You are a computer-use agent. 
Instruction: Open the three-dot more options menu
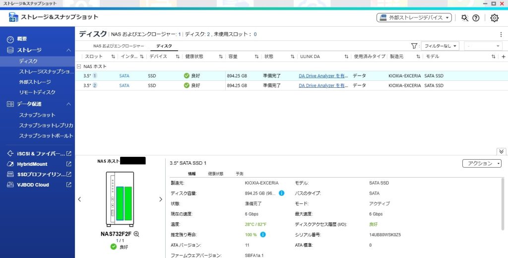point(501,35)
